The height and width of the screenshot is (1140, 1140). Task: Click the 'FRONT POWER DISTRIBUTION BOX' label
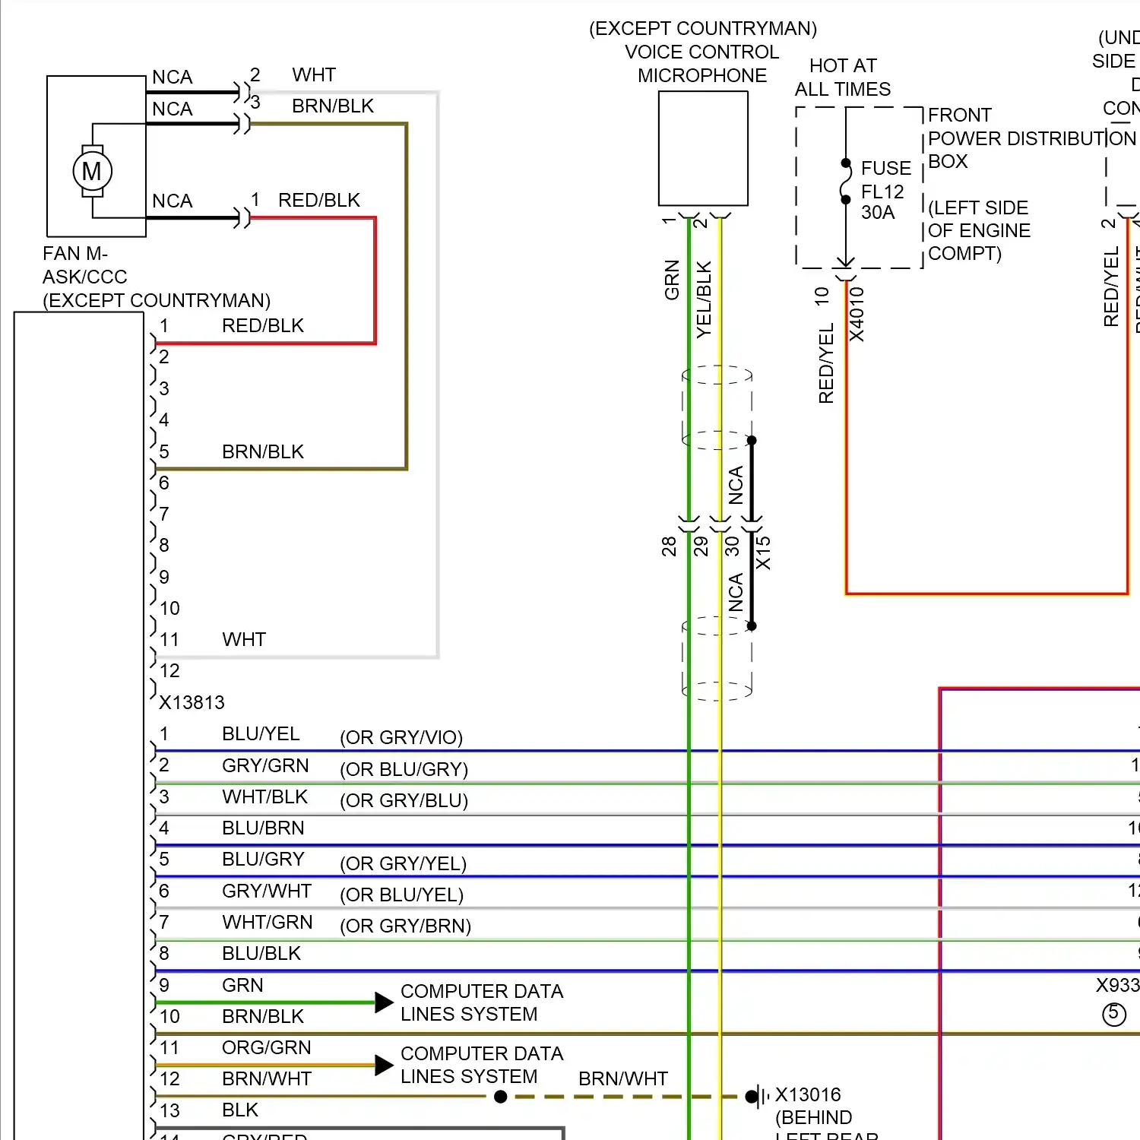point(1032,138)
